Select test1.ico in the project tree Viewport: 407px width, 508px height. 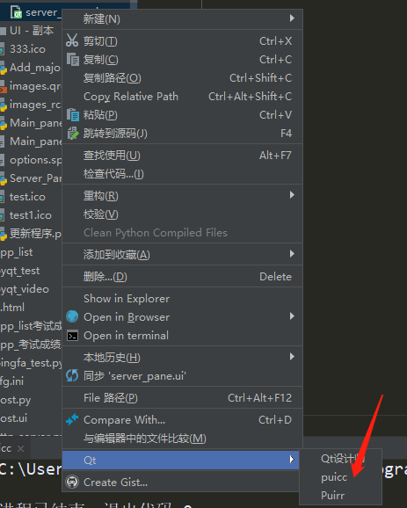point(31,215)
